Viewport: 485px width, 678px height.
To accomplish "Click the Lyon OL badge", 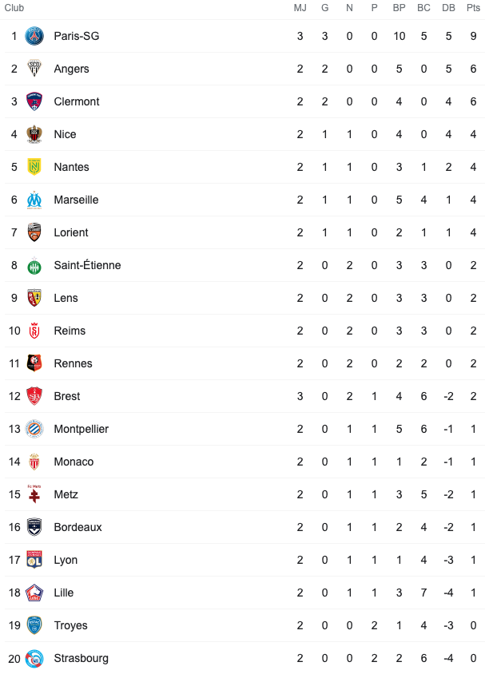I will [x=34, y=560].
